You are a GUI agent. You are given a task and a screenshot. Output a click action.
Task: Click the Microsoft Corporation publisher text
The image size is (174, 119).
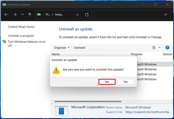coord(88,107)
